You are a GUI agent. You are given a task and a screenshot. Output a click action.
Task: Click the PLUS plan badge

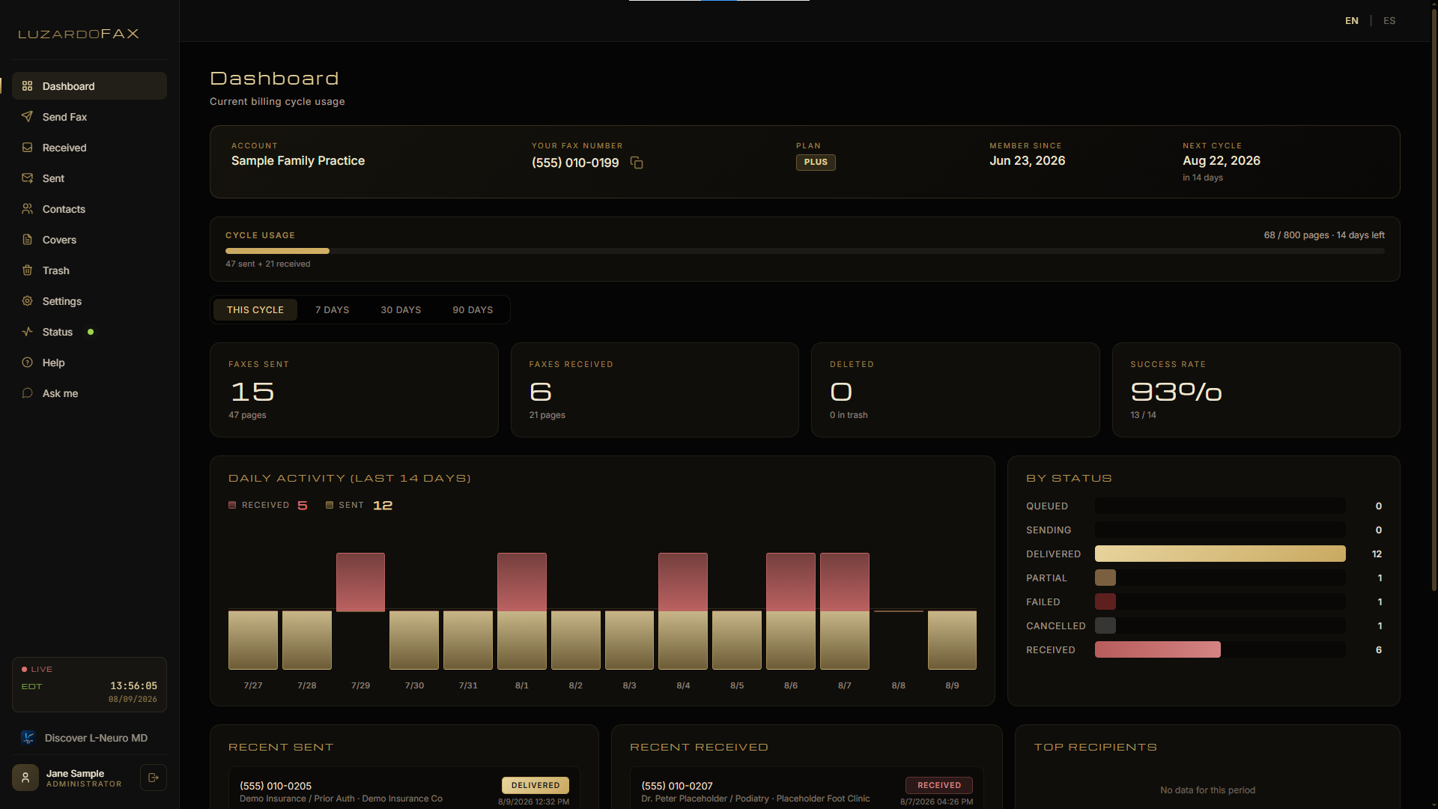point(816,163)
